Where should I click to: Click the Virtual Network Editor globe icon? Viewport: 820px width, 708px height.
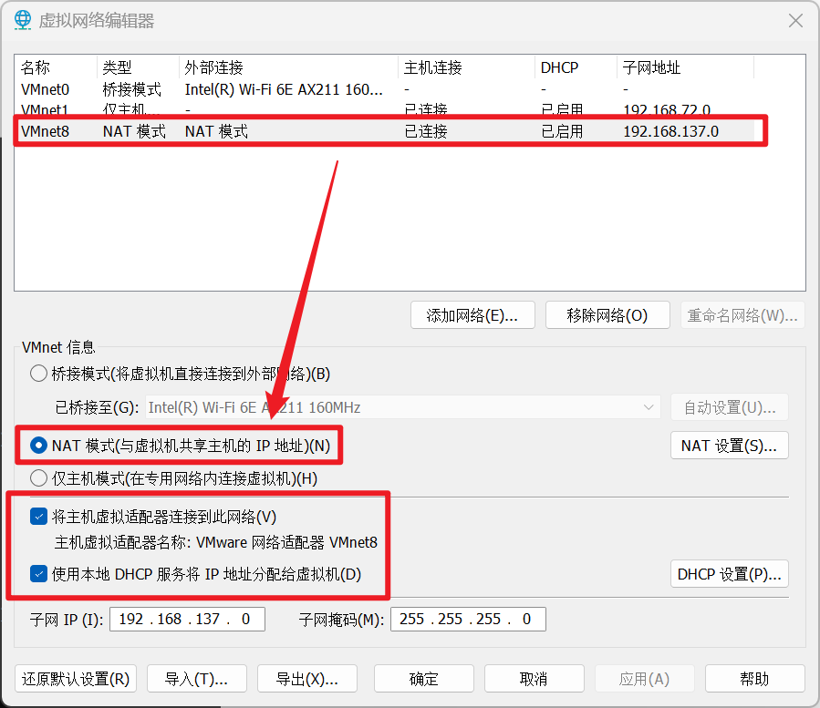point(23,20)
